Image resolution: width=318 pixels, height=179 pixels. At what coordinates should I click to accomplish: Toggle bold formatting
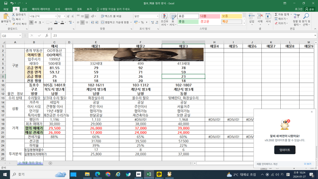(x=31, y=22)
